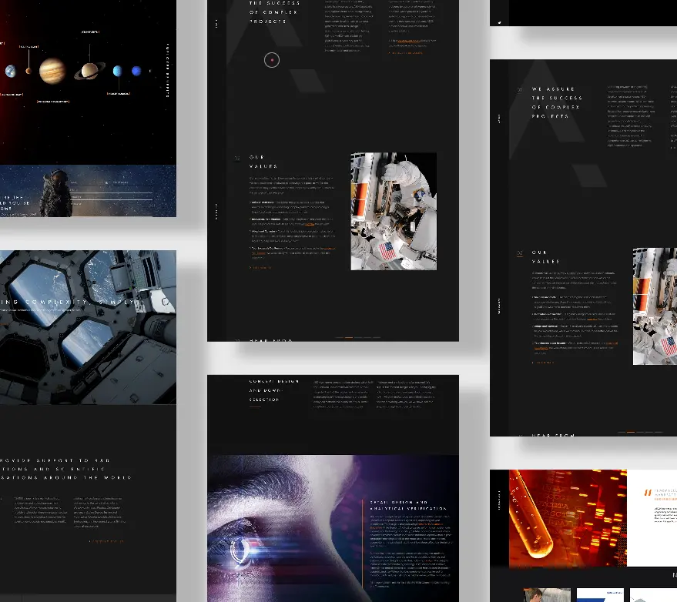Click orange read-more link under Our Values center
The image size is (677, 602).
click(x=260, y=267)
